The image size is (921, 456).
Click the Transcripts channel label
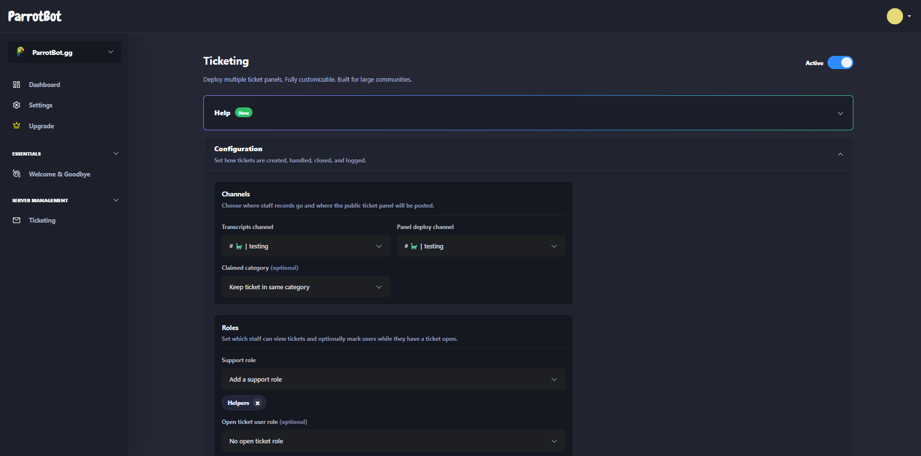[x=248, y=227]
